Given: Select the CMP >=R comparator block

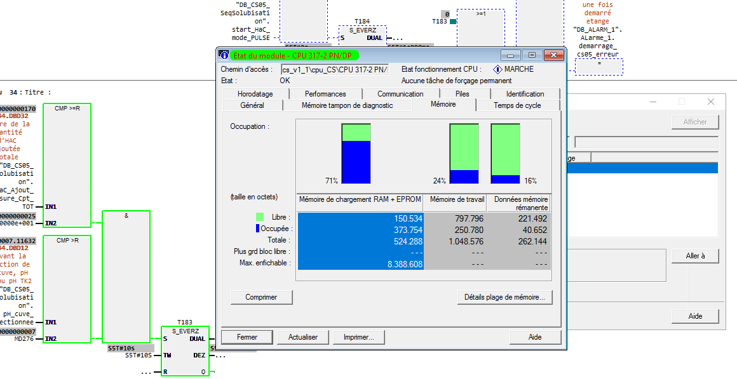Looking at the screenshot, I should point(67,165).
